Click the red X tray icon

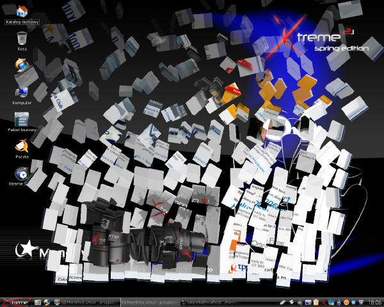tap(323, 303)
